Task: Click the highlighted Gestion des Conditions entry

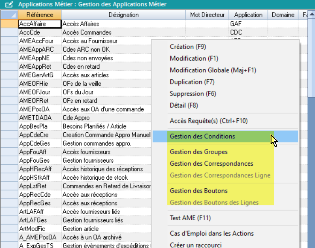Action: pyautogui.click(x=202, y=137)
